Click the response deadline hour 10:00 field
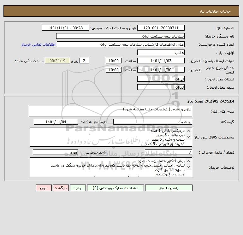Image resolution: width=243 pixels, height=235 pixels. pos(114,61)
